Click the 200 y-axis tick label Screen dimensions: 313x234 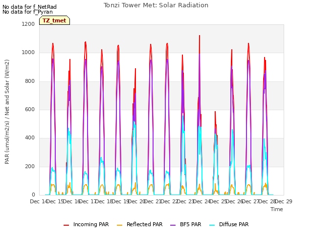pyautogui.click(x=30, y=166)
